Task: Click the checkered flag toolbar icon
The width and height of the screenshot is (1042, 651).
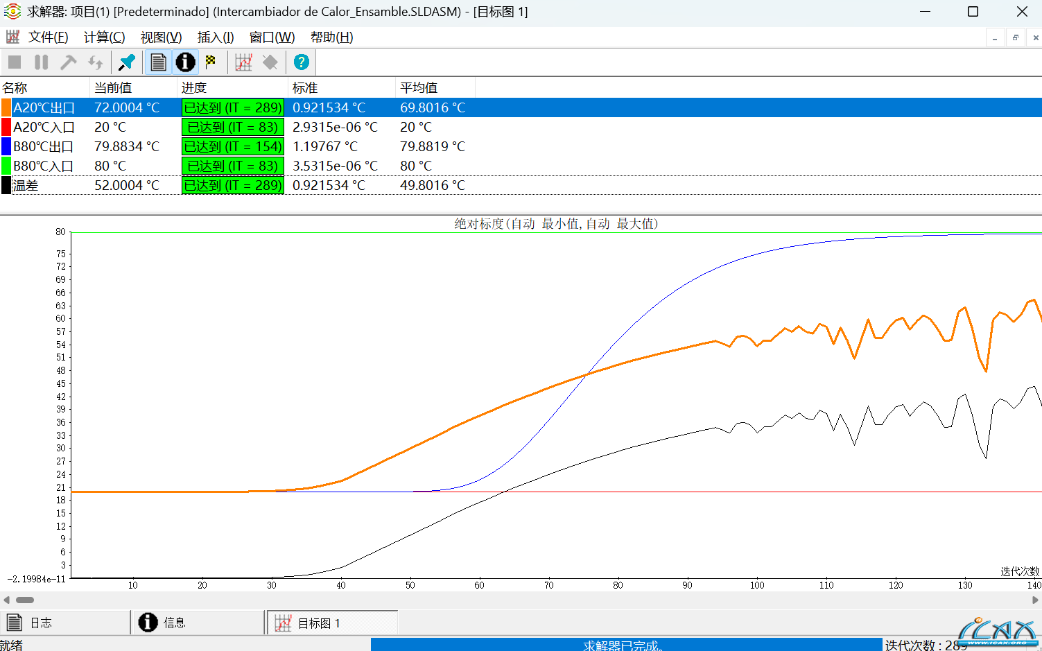Action: 211,62
